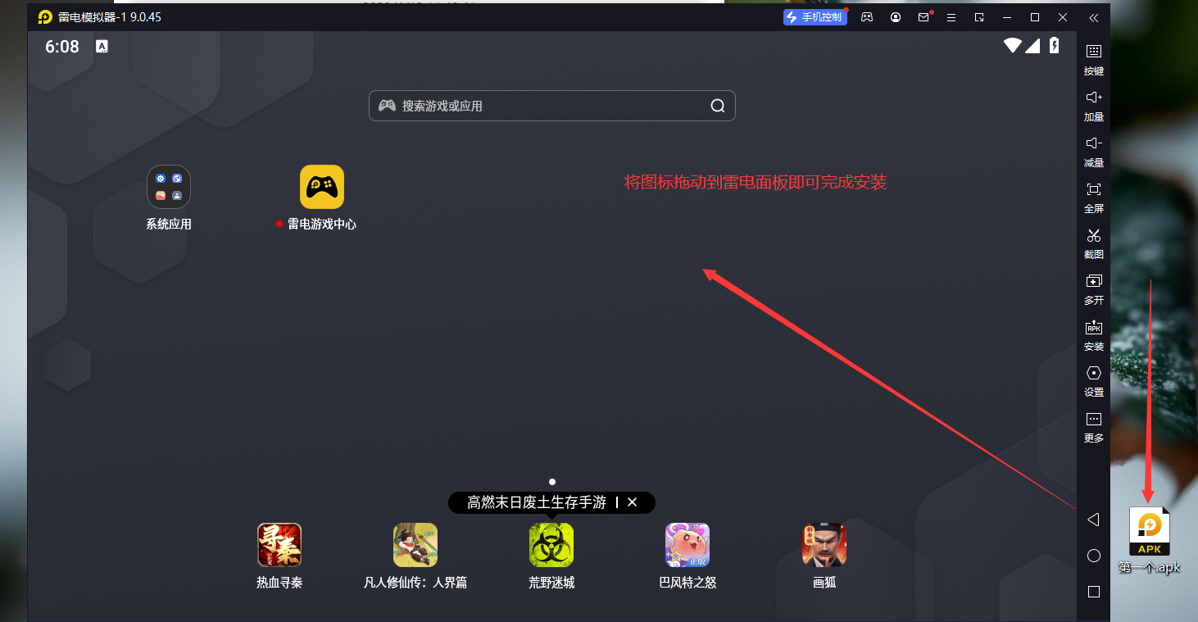Open the 系统应用 folder icon
Screen dimensions: 1198x622
point(169,187)
